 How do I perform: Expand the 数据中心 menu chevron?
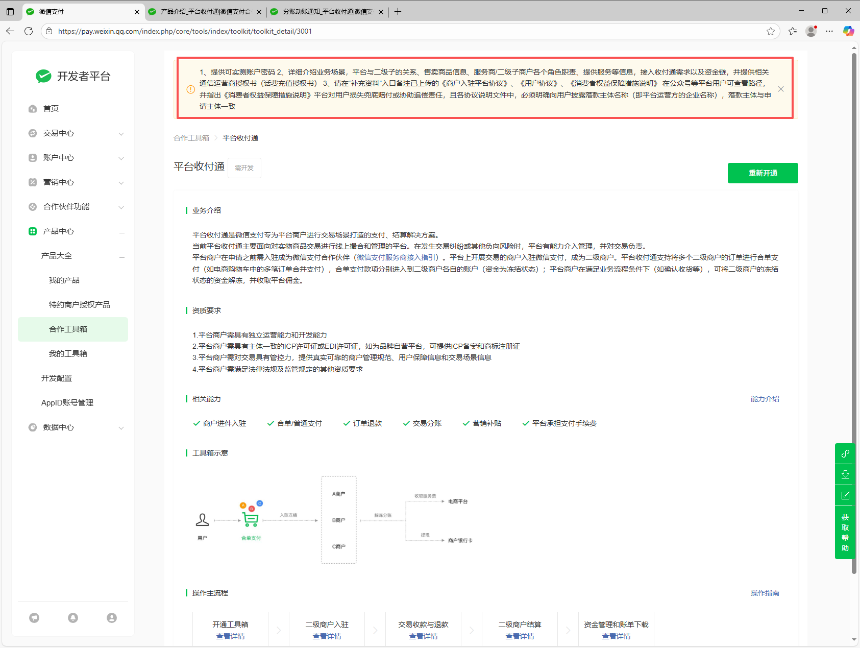121,428
